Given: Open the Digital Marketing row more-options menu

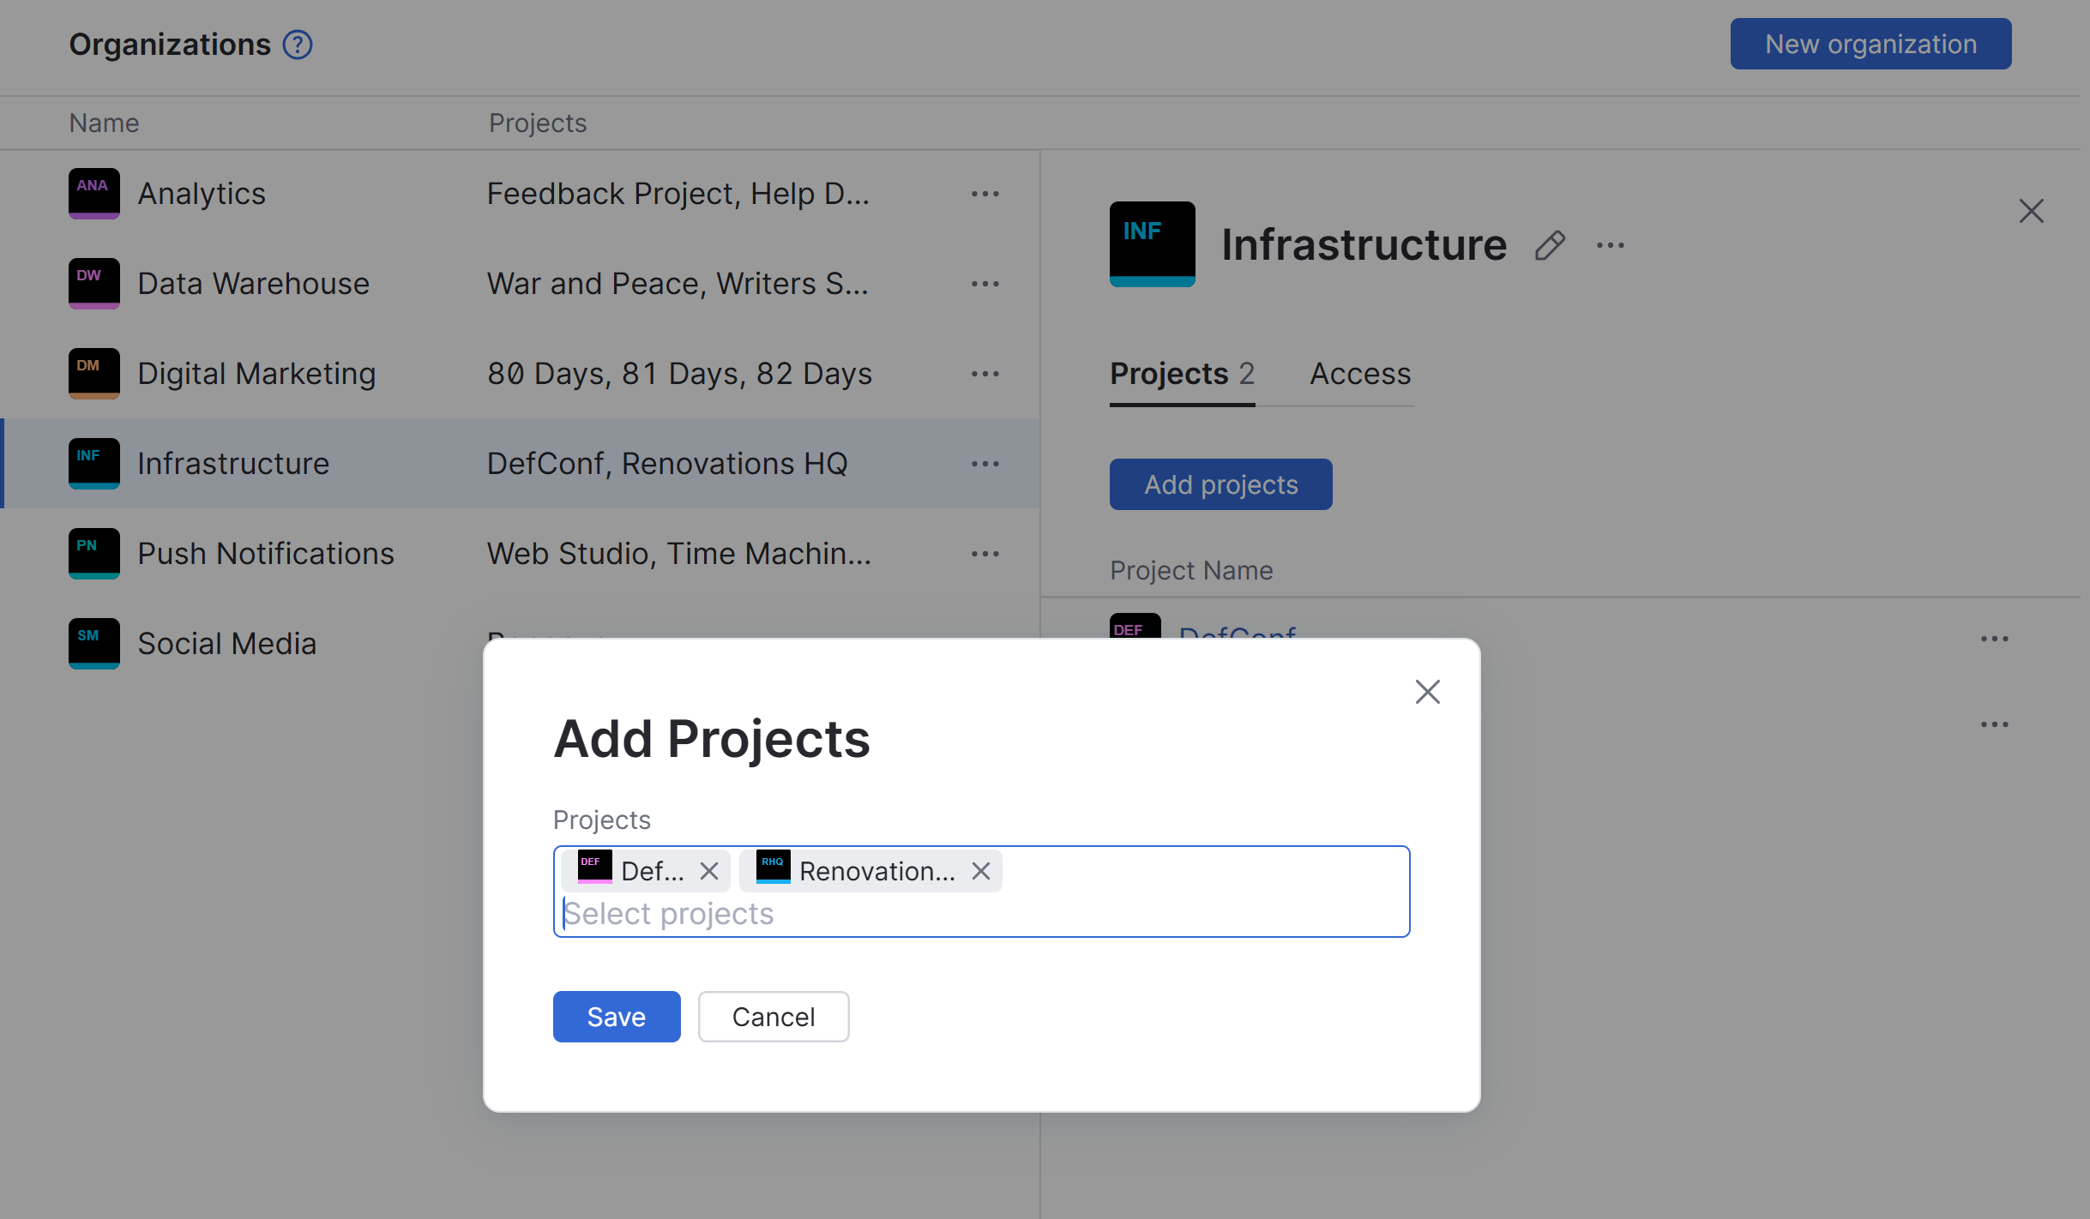Looking at the screenshot, I should coord(985,374).
